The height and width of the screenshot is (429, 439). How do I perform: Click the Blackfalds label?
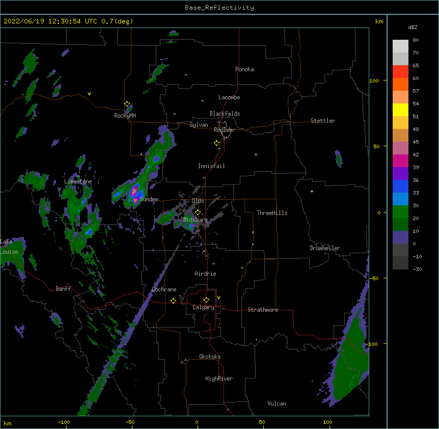point(225,114)
